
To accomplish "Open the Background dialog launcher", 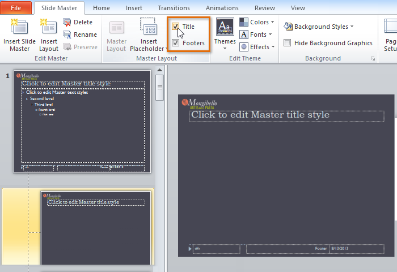I will pos(373,59).
